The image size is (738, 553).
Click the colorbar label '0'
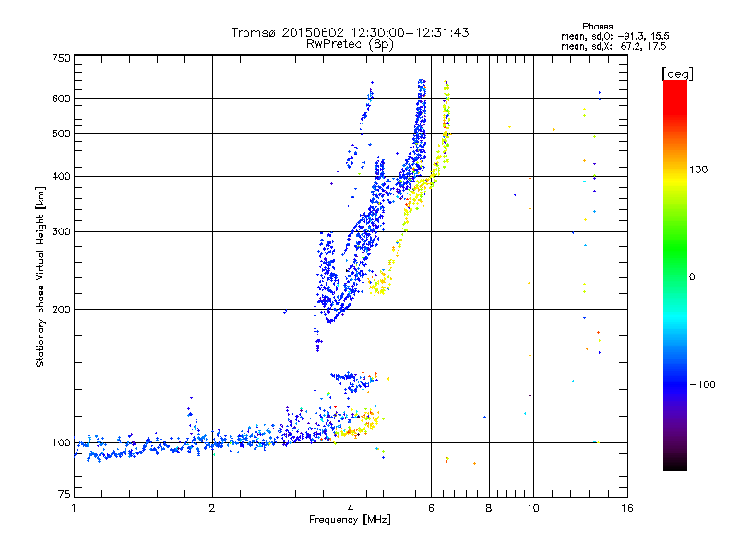click(x=692, y=276)
